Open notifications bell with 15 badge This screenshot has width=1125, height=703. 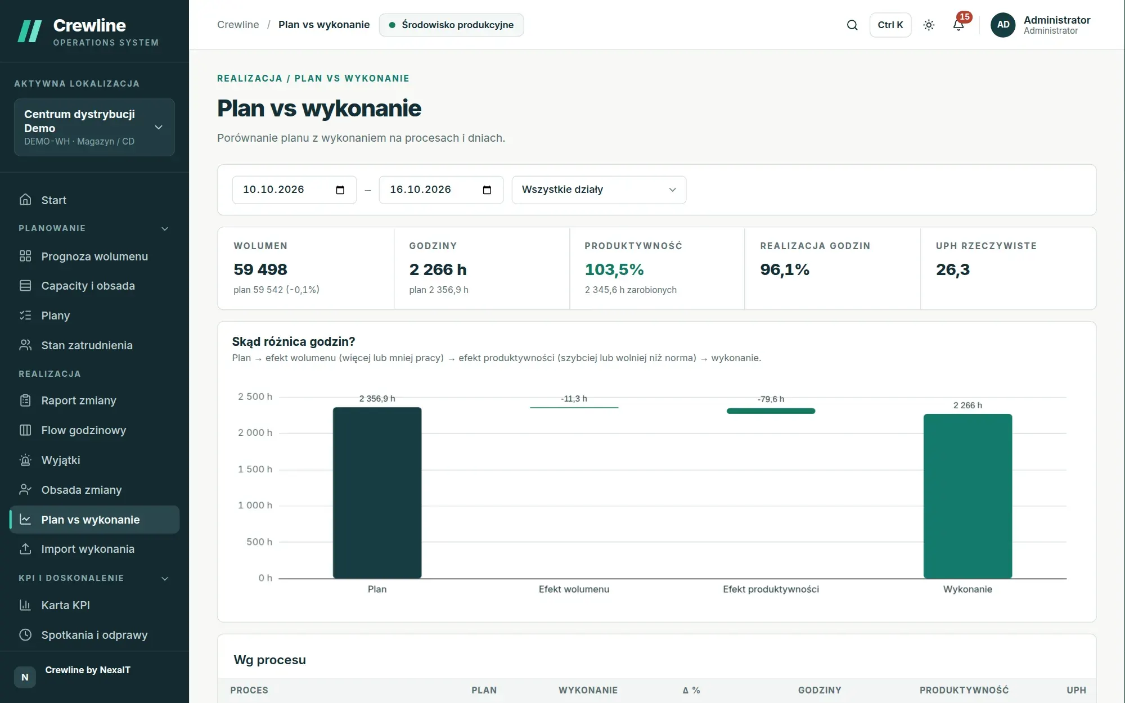[x=959, y=25]
